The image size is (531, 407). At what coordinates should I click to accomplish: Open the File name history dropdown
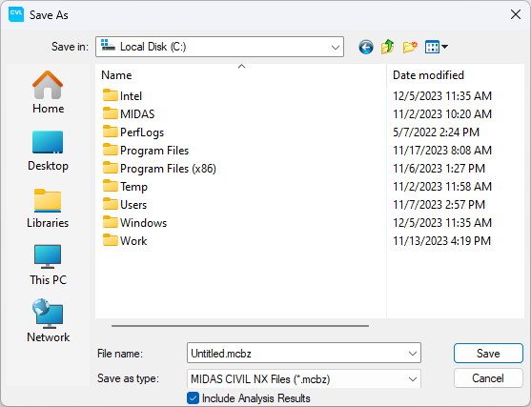(413, 354)
